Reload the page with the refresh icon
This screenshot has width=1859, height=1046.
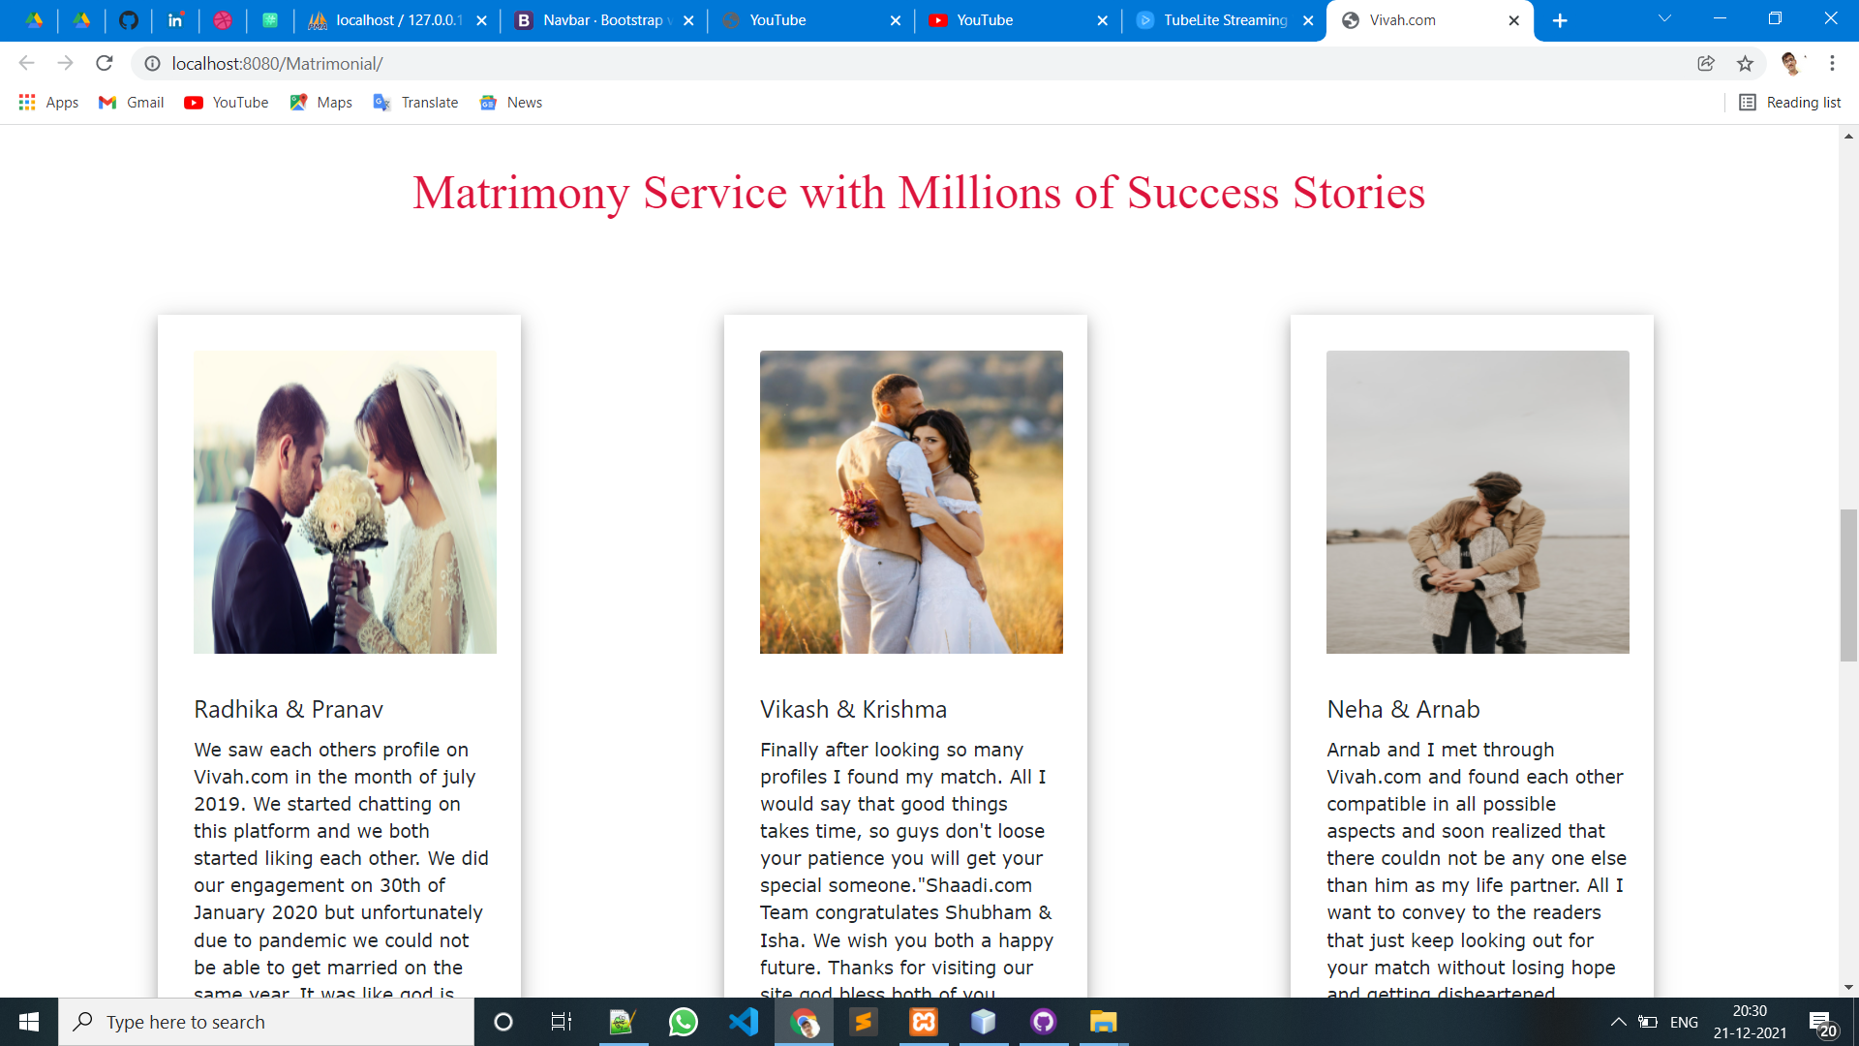[105, 64]
